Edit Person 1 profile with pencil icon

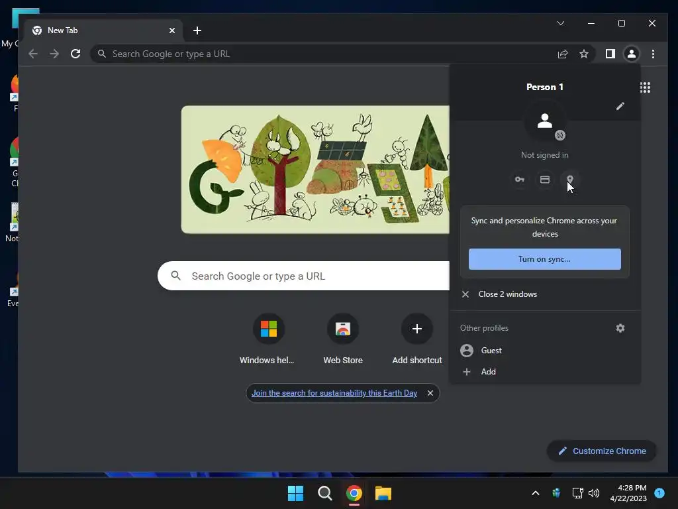[620, 106]
